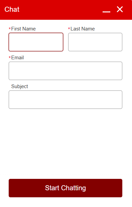Click white strip beneath Start Chatting button
Image resolution: width=132 pixels, height=207 pixels.
65,202
